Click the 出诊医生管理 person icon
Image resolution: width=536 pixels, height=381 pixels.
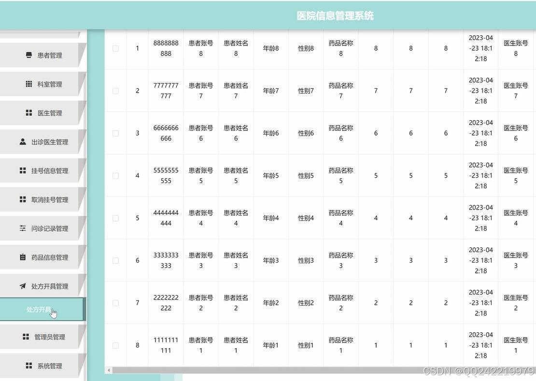click(22, 142)
